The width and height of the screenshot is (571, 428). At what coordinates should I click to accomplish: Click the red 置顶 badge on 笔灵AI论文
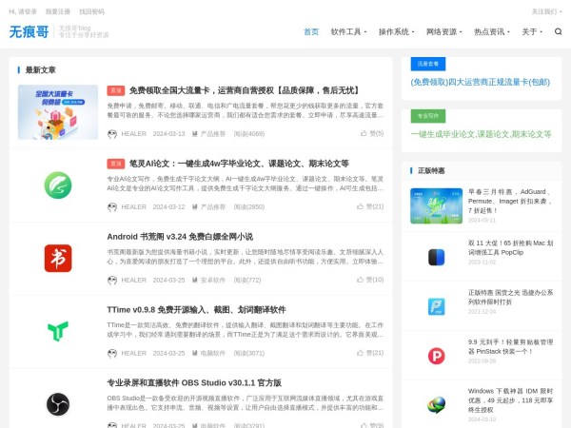point(116,164)
